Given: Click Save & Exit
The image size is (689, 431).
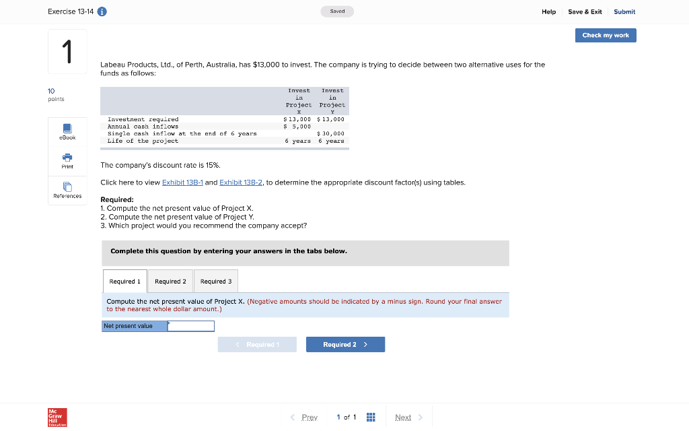Looking at the screenshot, I should [583, 11].
